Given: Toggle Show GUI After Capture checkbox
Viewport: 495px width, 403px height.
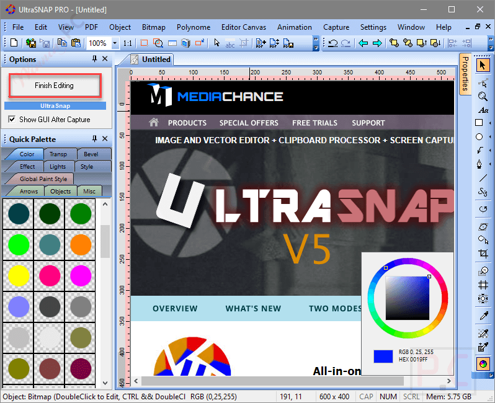Looking at the screenshot, I should pos(12,119).
